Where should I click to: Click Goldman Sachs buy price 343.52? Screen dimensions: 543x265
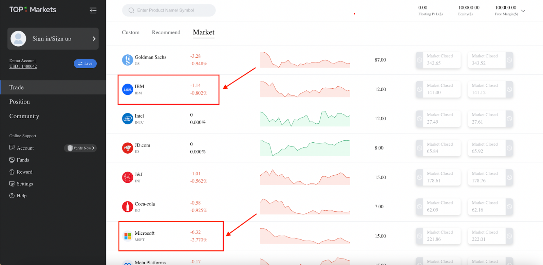tap(479, 63)
